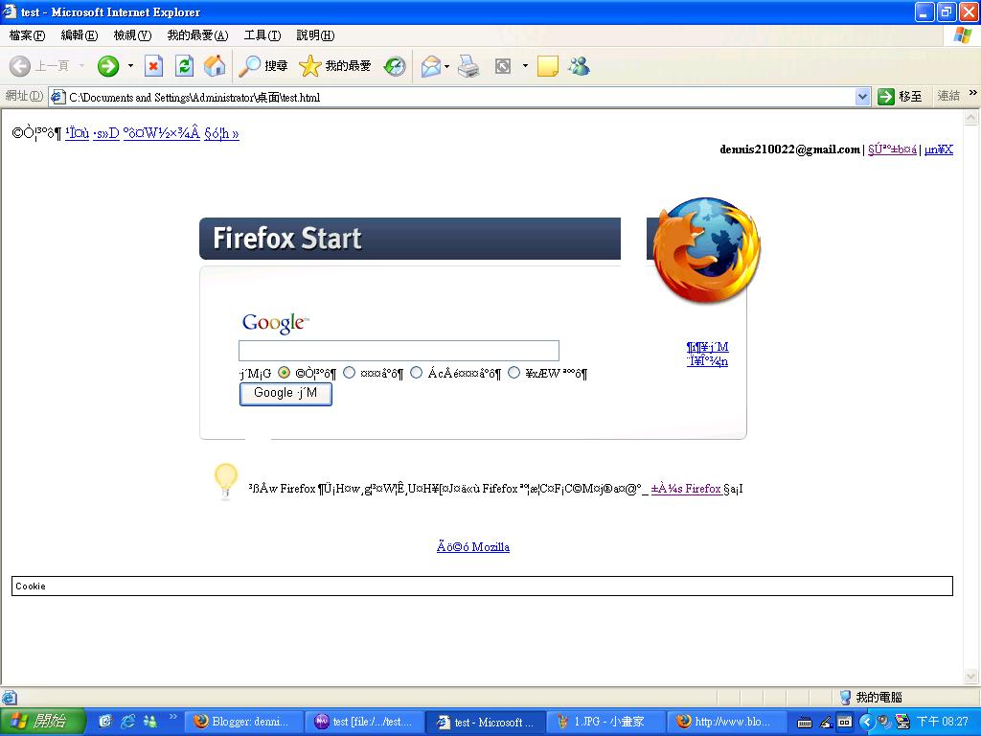This screenshot has width=981, height=736.
Task: Click the Google search submit button
Action: point(285,394)
